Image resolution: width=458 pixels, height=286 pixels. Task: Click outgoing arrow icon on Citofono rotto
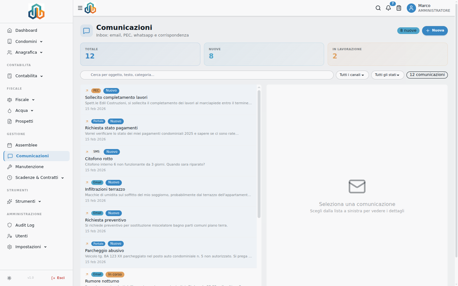coord(87,152)
